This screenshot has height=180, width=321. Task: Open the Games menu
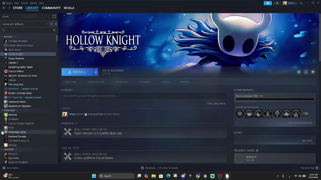(x=33, y=3)
